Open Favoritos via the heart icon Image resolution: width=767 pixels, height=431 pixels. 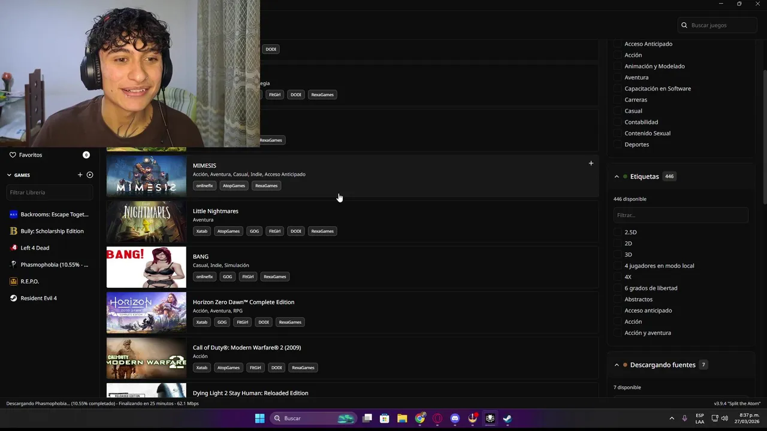click(13, 154)
